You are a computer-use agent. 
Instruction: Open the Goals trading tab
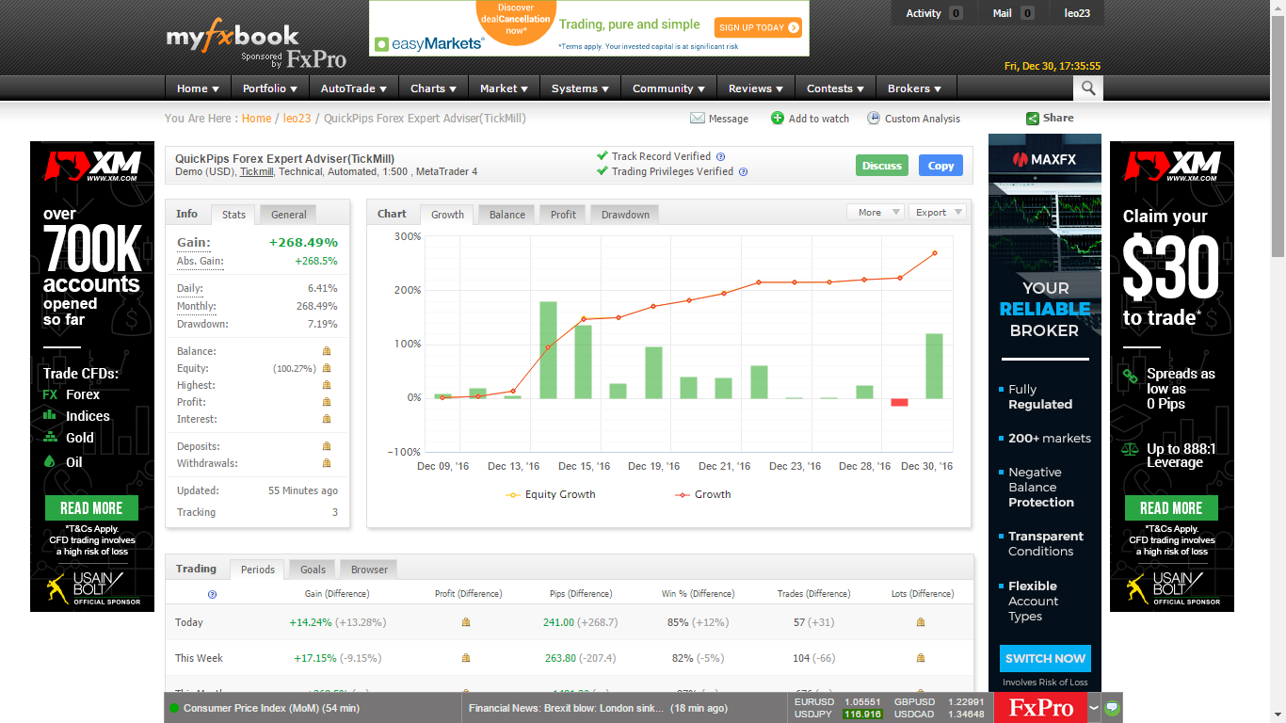click(x=313, y=570)
